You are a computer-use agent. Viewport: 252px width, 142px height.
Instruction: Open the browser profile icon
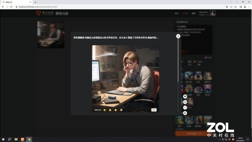(245, 7)
